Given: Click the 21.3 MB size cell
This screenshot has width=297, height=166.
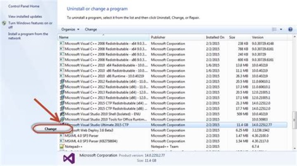Looking at the screenshot, I should (x=242, y=103).
